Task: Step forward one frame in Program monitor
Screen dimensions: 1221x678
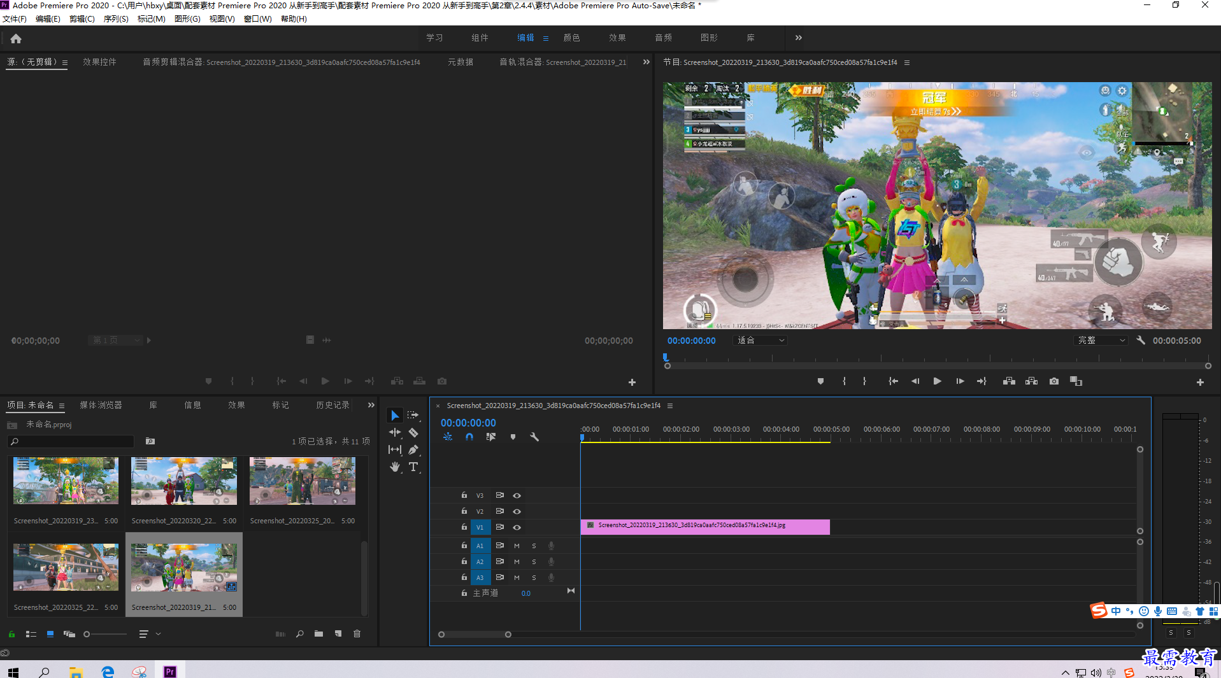Action: [960, 381]
